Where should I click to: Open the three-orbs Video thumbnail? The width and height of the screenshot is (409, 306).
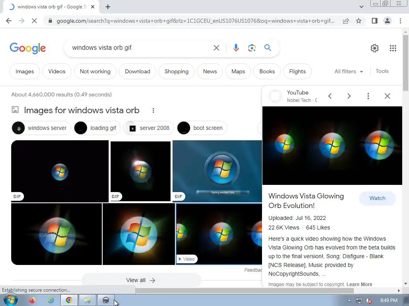[x=219, y=234]
